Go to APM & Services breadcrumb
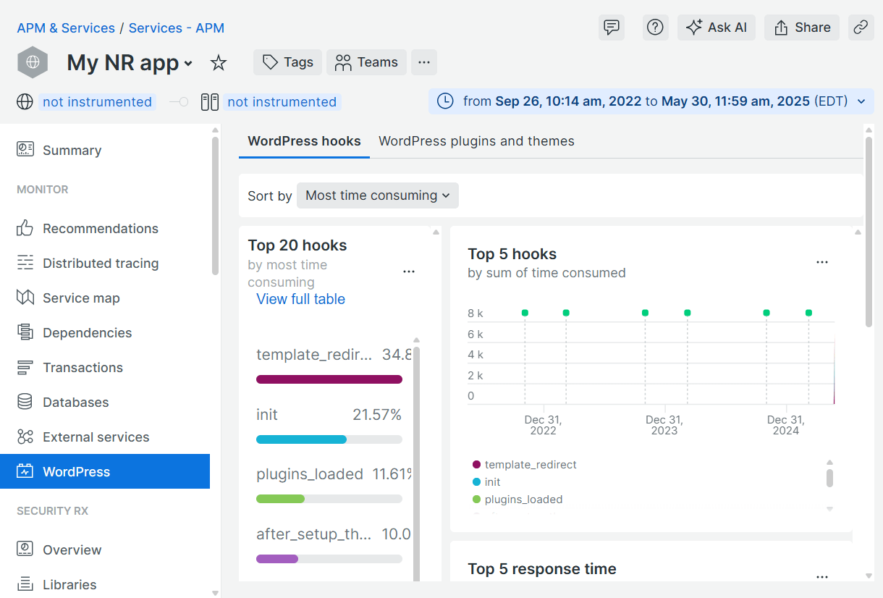883x598 pixels. (66, 28)
